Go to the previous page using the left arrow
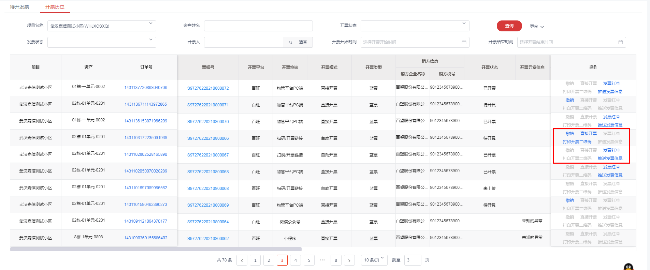The height and width of the screenshot is (270, 650). (242, 260)
